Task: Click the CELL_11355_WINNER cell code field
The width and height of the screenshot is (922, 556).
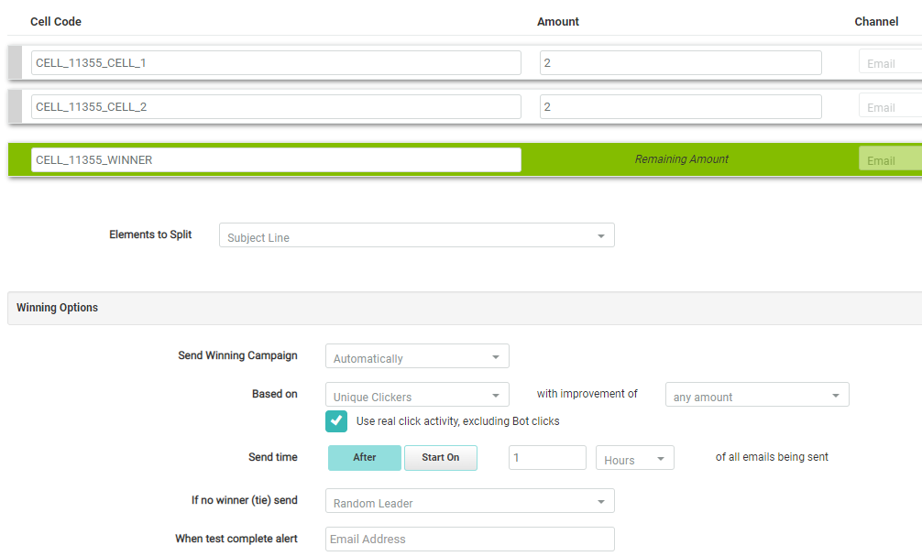Action: point(275,159)
